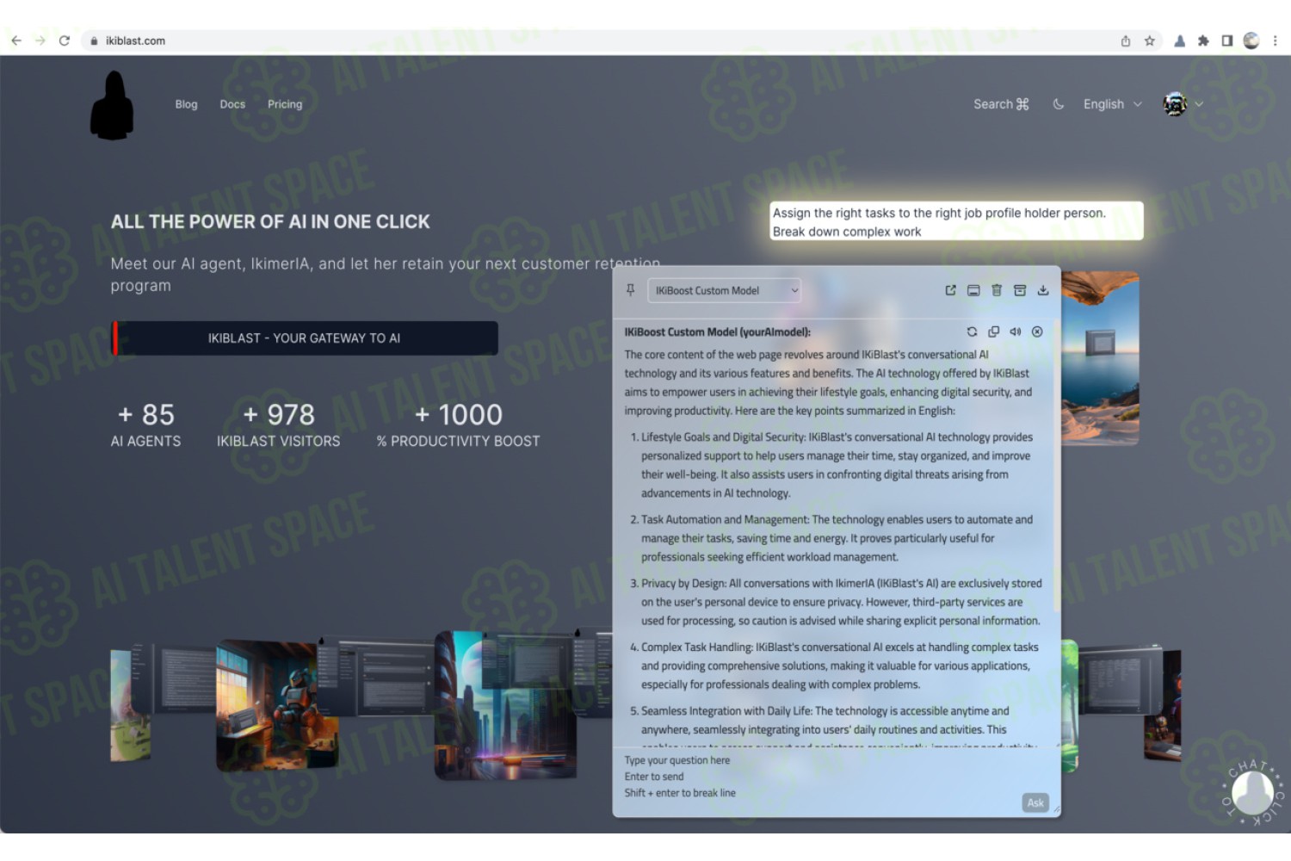Open the browser three-dot menu
This screenshot has height=861, width=1291.
(1276, 40)
